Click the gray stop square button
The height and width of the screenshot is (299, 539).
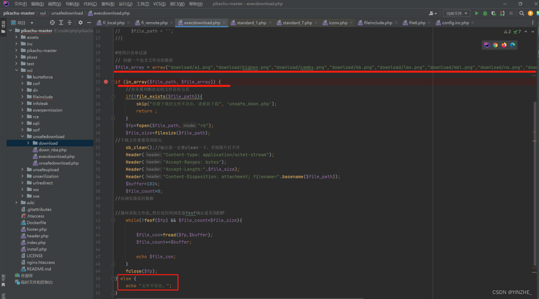pos(511,13)
